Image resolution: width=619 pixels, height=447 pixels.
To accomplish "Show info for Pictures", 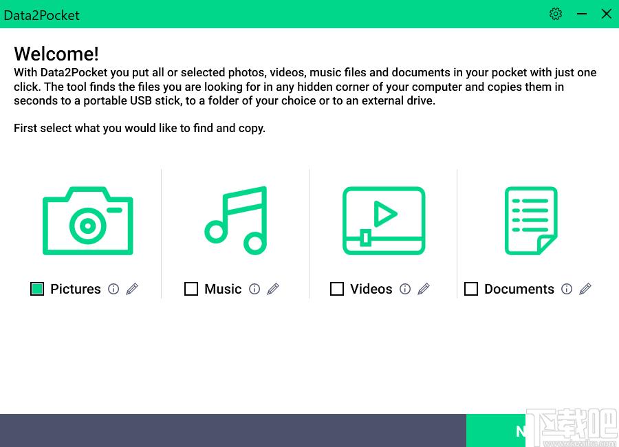I will click(x=113, y=289).
